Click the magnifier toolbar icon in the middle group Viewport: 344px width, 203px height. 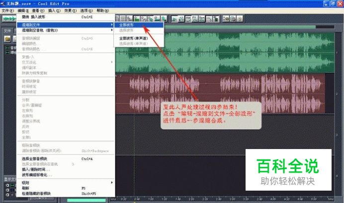click(x=150, y=19)
